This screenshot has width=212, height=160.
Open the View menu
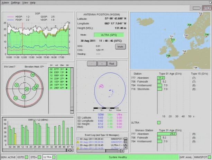[x=25, y=2]
